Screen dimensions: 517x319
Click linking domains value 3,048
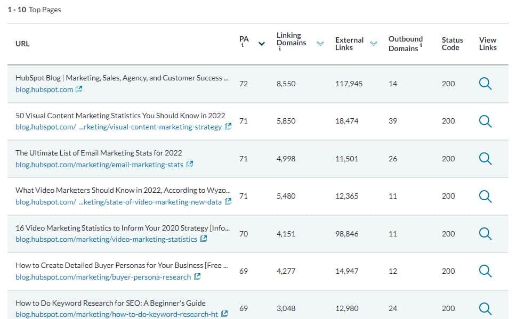point(286,308)
